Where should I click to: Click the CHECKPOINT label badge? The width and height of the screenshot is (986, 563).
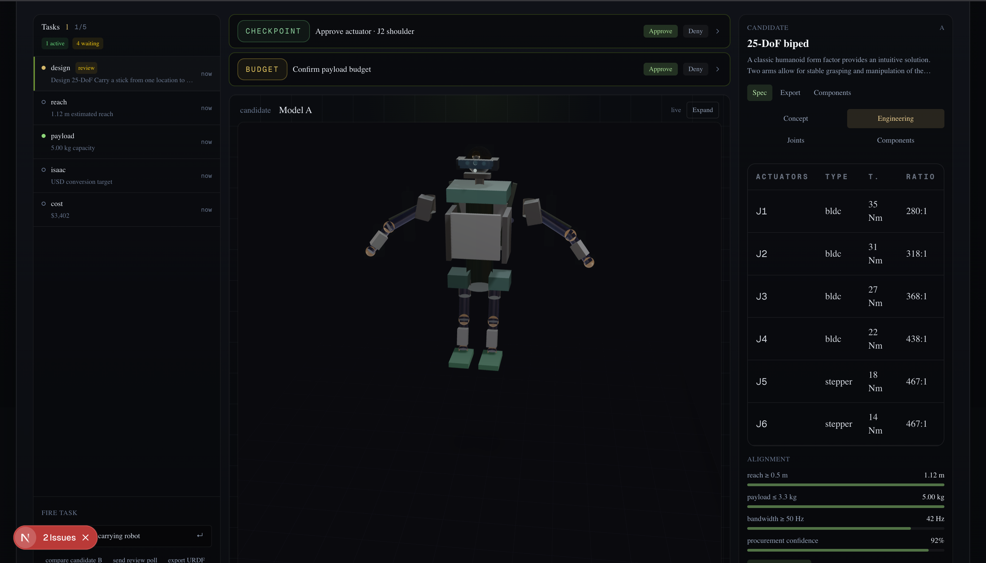[273, 31]
